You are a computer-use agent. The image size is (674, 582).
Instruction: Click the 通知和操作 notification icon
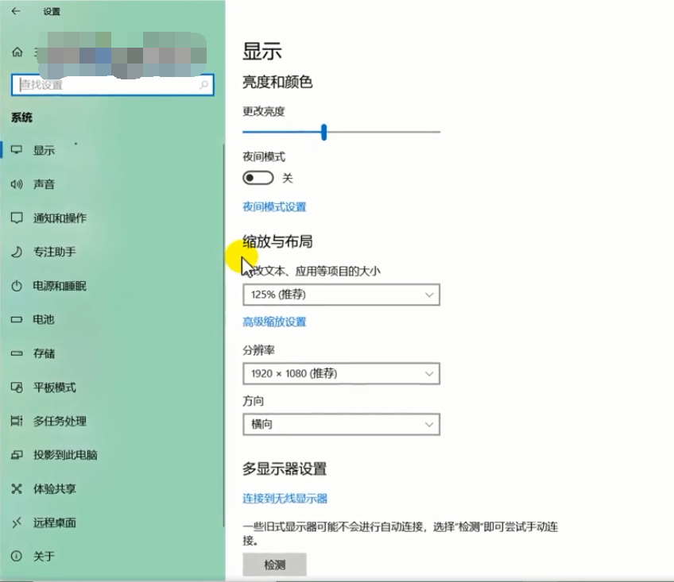[17, 218]
